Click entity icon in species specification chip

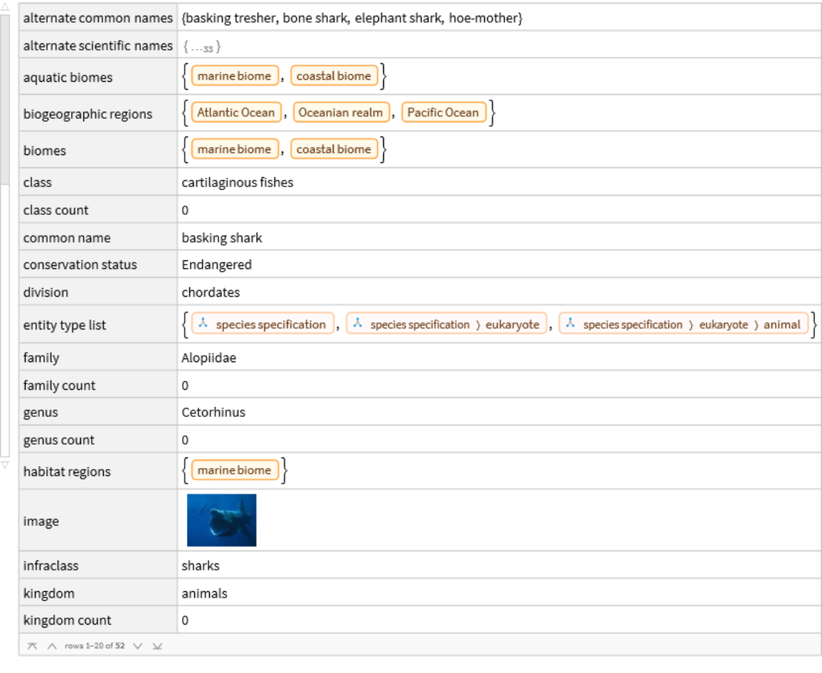[x=203, y=324]
